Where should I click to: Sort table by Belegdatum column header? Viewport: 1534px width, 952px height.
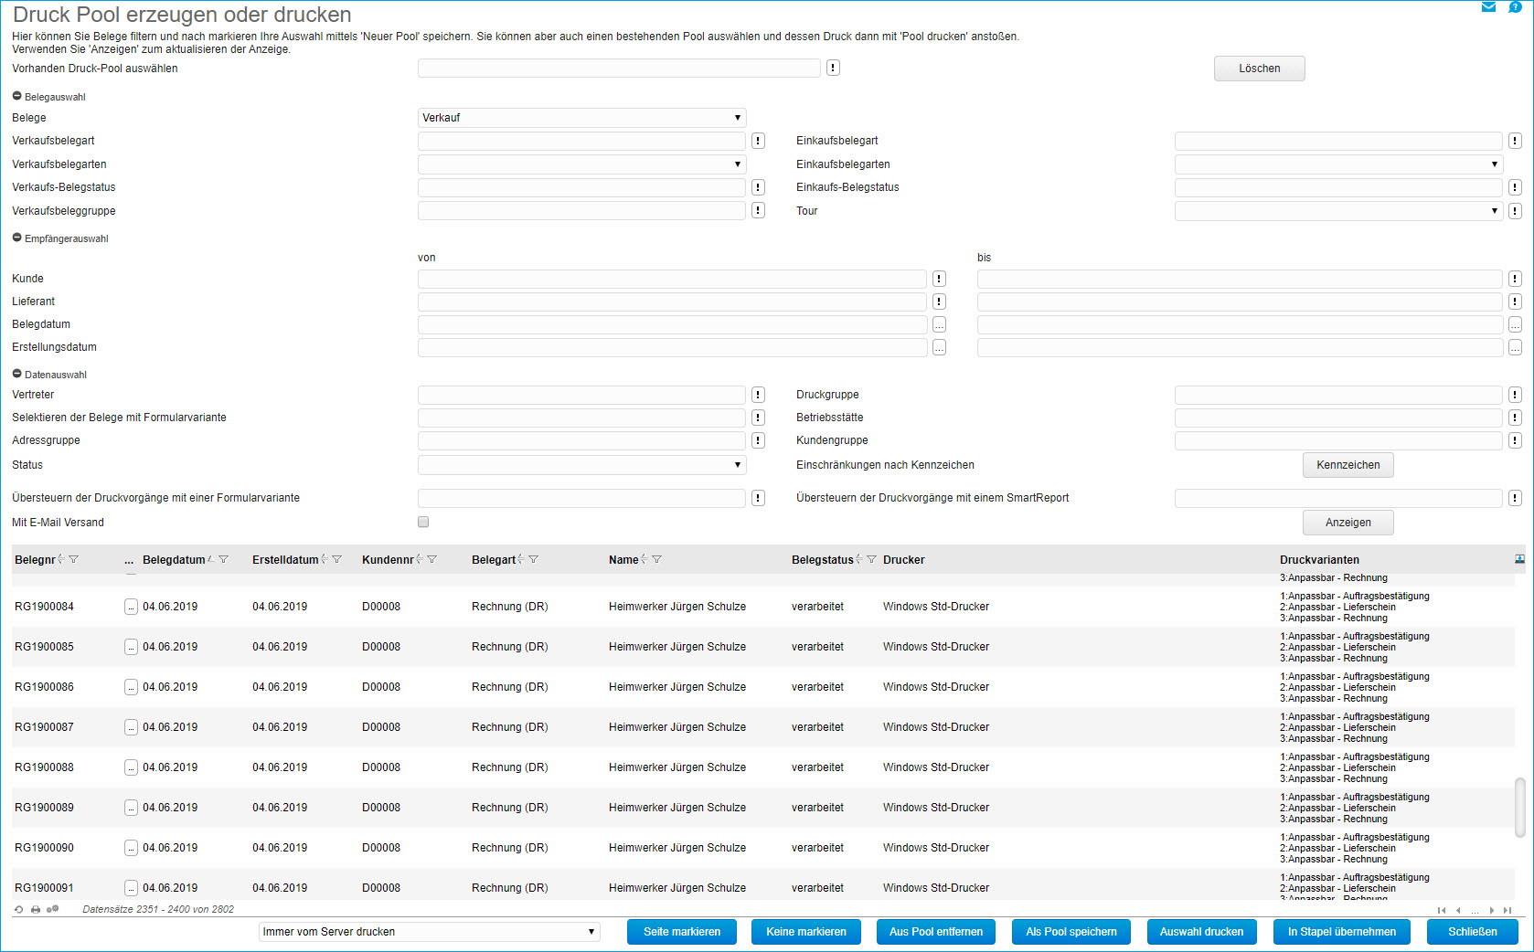click(x=174, y=560)
